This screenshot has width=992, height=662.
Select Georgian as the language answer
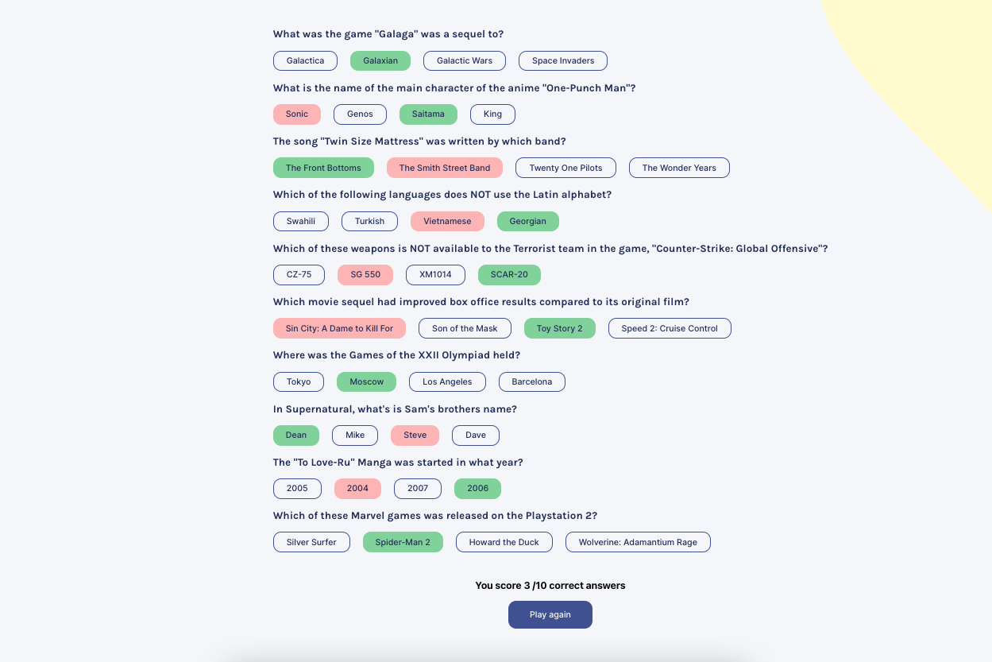point(527,221)
